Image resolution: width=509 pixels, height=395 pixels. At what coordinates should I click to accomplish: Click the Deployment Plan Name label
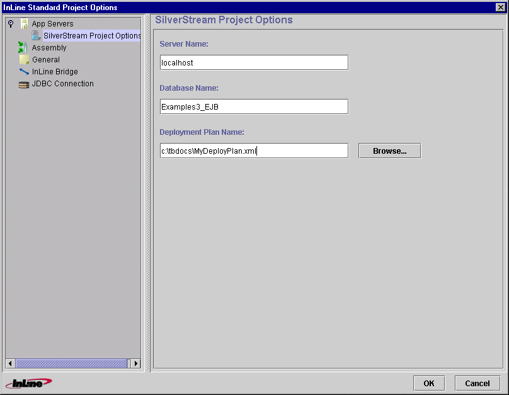pos(202,132)
